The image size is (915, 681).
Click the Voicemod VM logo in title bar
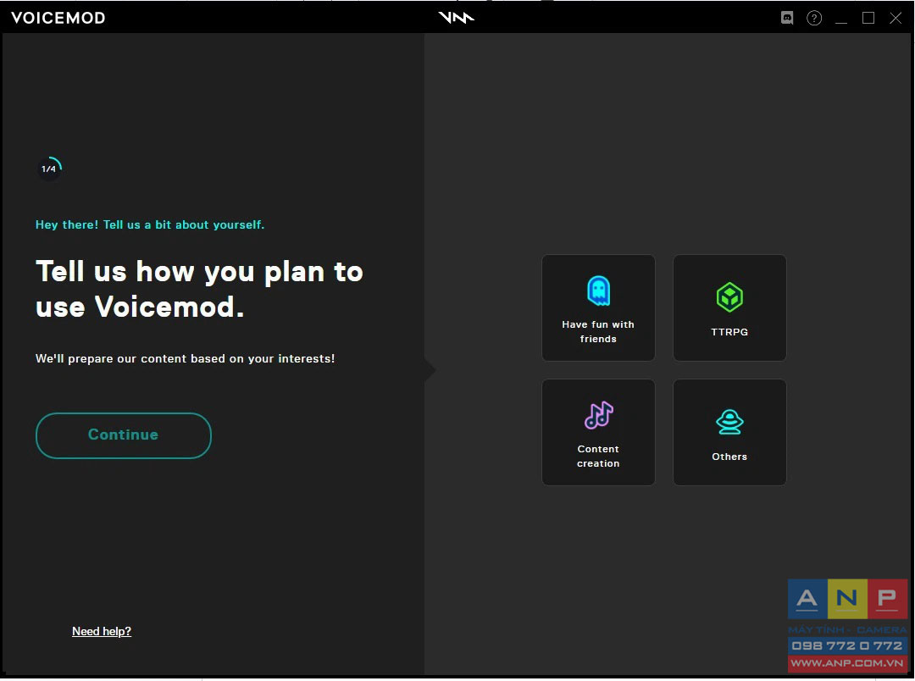tap(457, 18)
